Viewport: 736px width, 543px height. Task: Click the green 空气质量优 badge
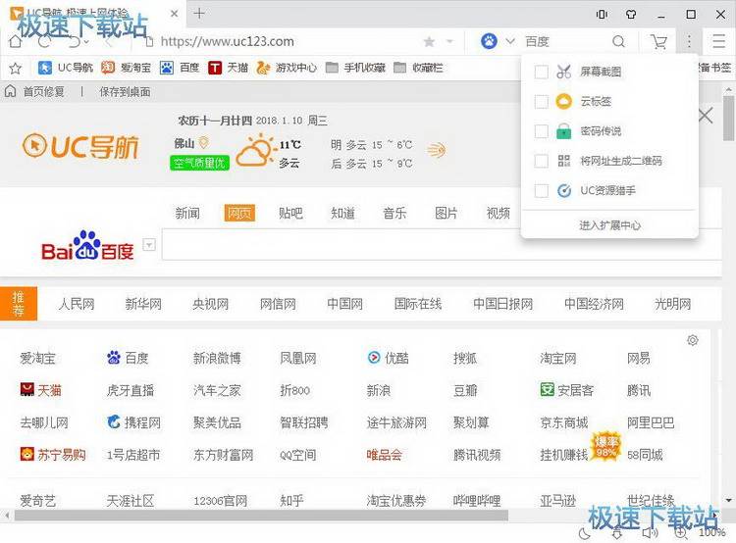[x=199, y=163]
